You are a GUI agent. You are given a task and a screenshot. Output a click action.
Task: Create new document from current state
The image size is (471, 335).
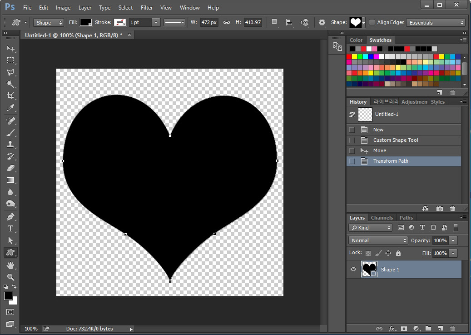click(425, 208)
